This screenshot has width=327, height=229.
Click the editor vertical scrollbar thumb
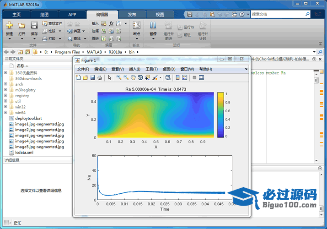316,80
